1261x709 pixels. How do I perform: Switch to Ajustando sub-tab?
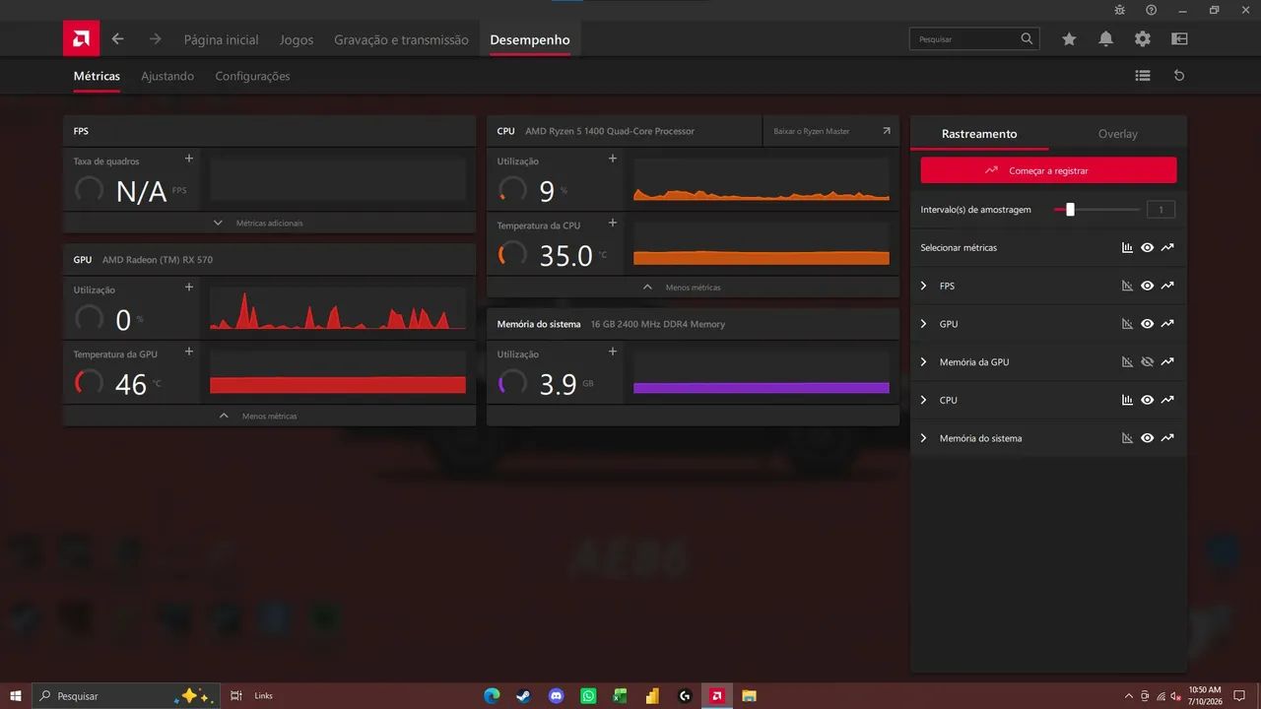(167, 76)
